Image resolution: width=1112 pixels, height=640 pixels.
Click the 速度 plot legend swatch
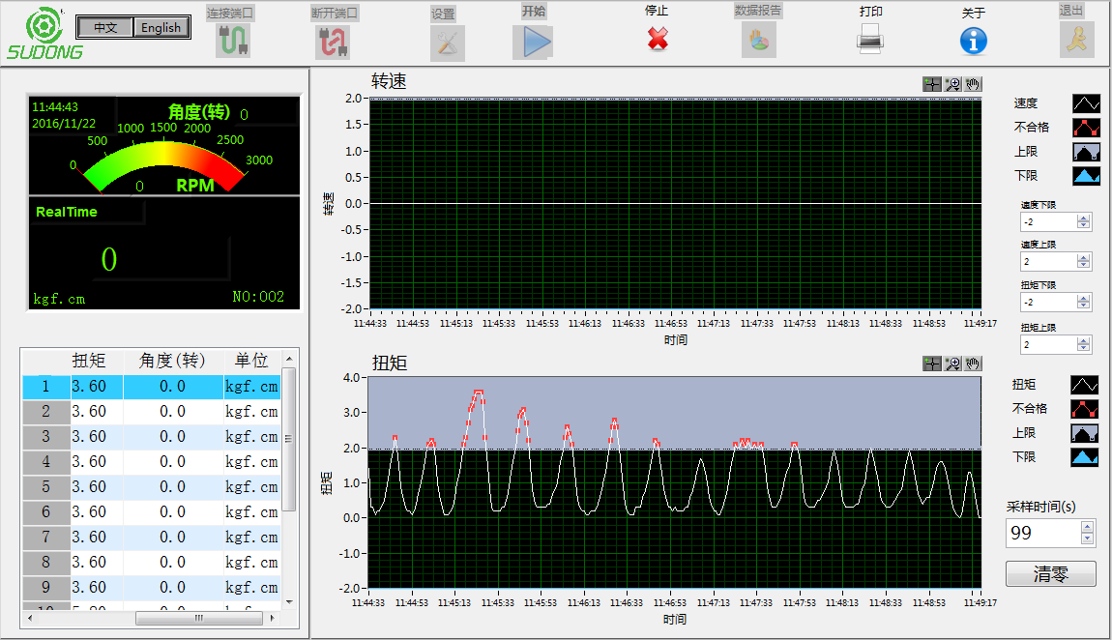1087,102
